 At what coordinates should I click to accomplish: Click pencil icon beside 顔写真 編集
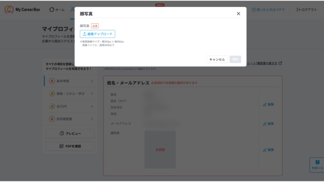(265, 150)
